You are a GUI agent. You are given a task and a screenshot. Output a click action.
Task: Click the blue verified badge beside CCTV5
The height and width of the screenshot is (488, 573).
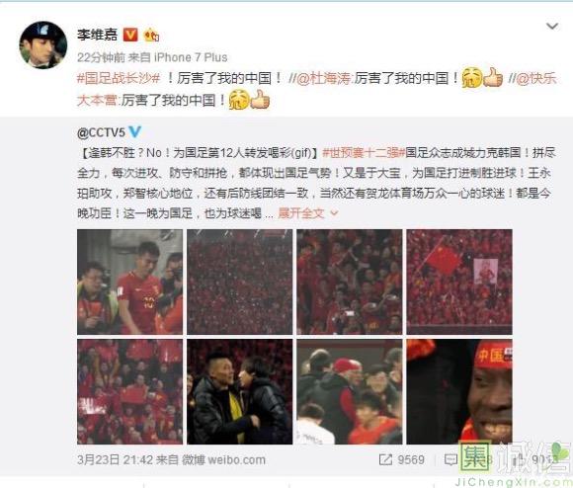click(x=134, y=131)
